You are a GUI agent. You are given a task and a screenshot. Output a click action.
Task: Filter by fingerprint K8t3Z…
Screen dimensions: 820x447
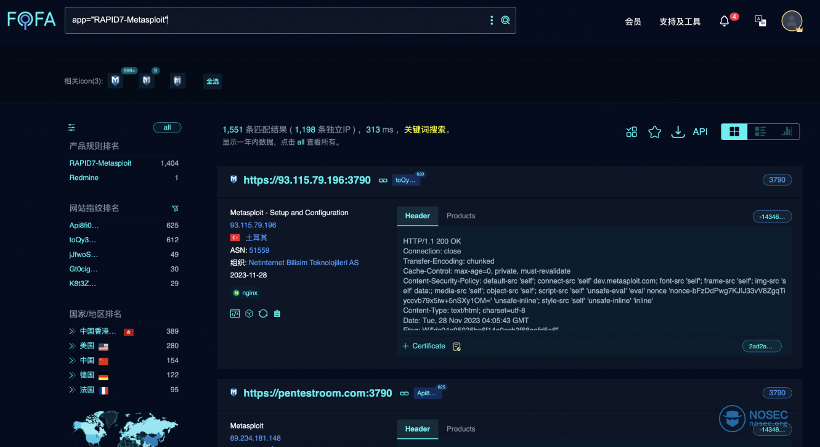[x=83, y=284]
